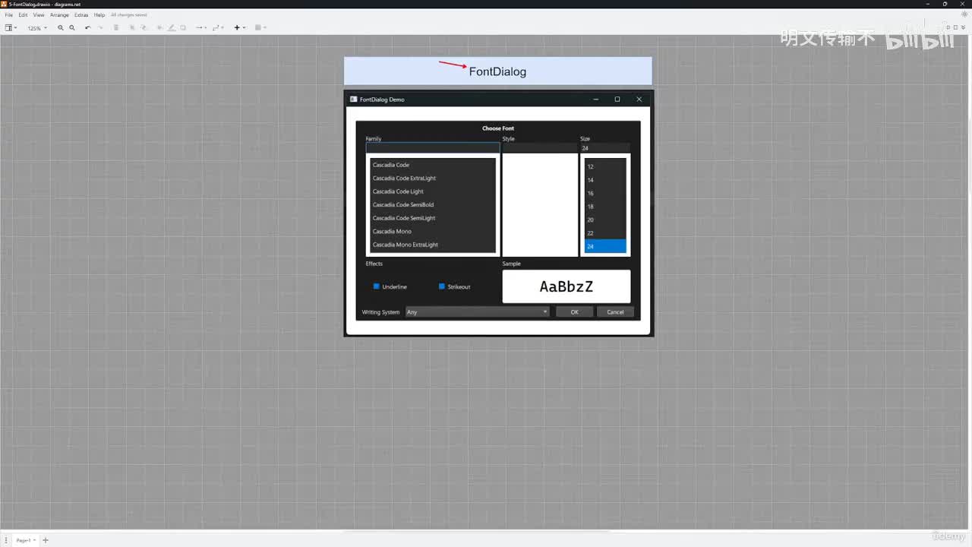Select size 20 in size list
Image resolution: width=972 pixels, height=547 pixels.
[605, 220]
